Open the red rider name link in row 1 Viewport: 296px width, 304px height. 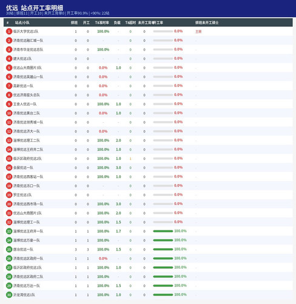(x=198, y=32)
